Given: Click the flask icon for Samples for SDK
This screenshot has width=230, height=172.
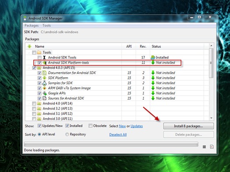Looking at the screenshot, I should (x=44, y=83).
